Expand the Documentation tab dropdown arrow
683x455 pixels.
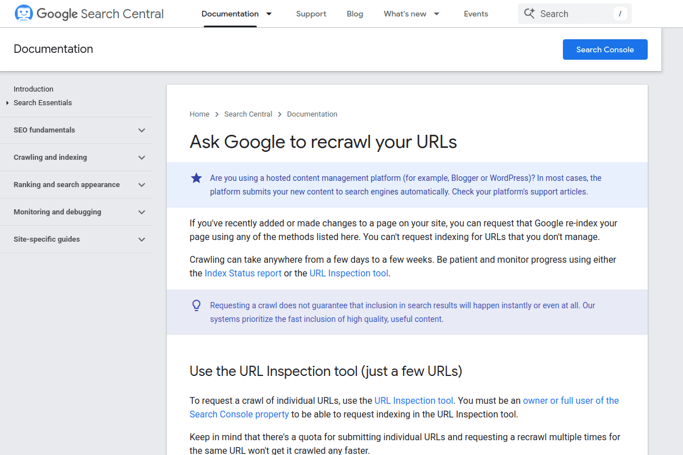(x=269, y=14)
